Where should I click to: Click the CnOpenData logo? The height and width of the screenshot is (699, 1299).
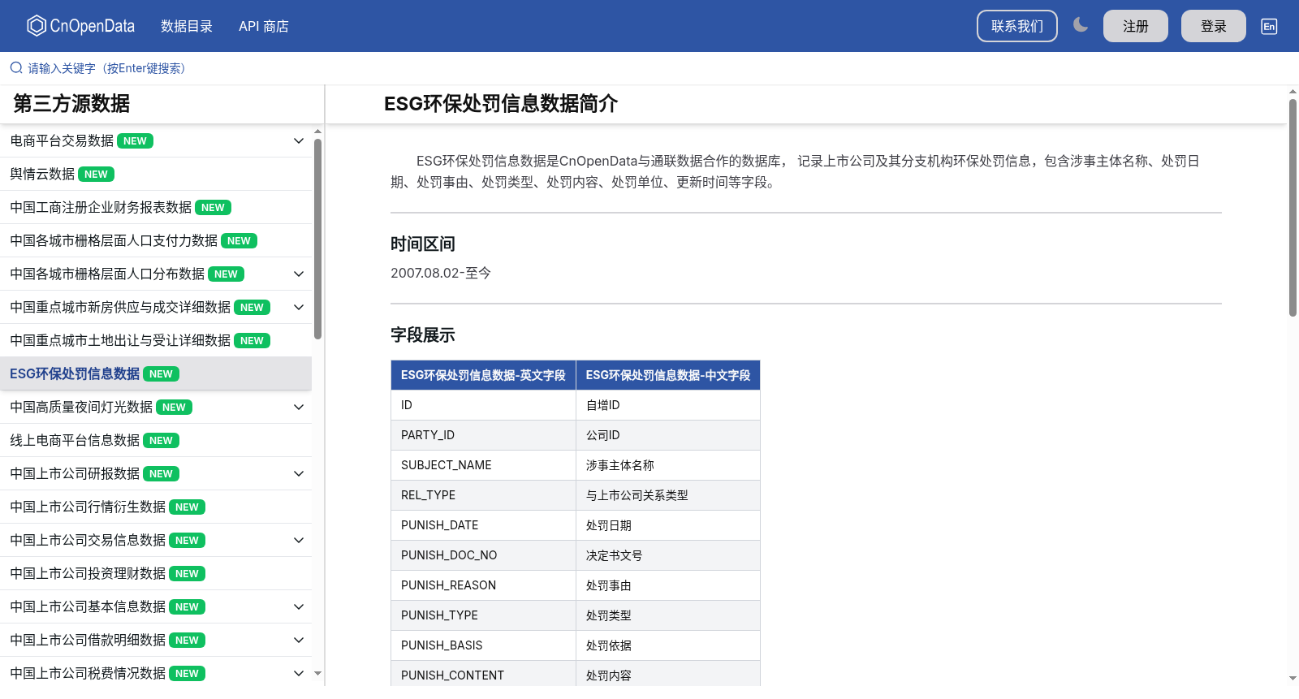point(80,26)
